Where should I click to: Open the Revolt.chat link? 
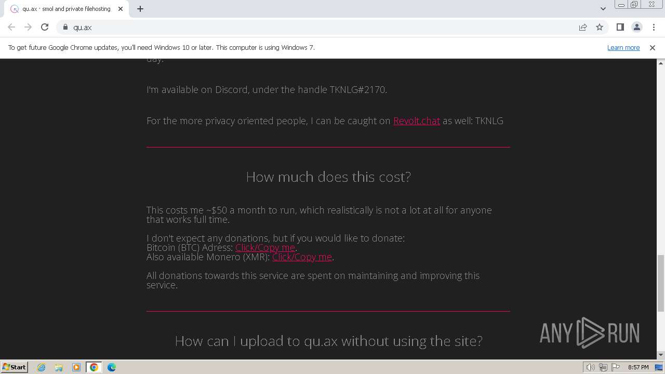click(x=416, y=121)
